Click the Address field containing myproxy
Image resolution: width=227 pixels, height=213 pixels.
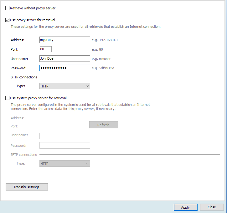coord(65,40)
